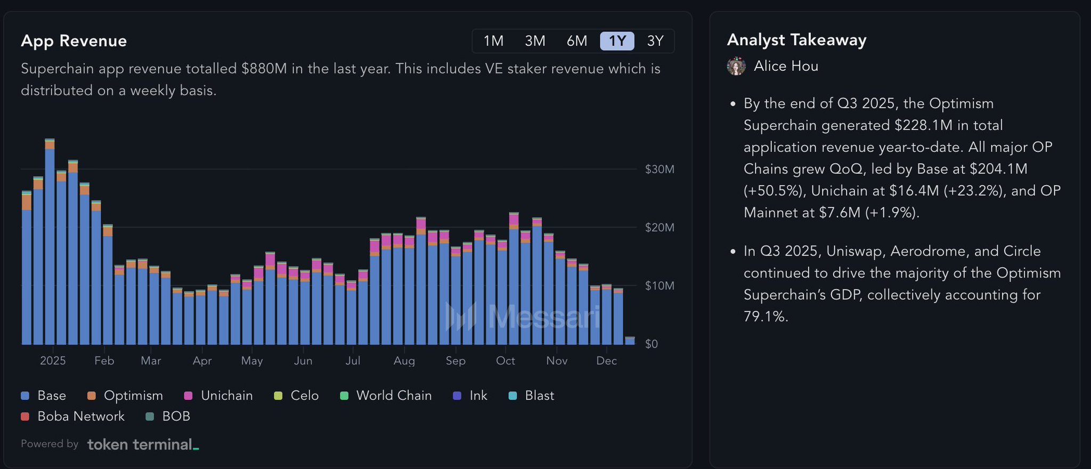Viewport: 1091px width, 469px height.
Task: Open the token terminal logo link
Action: coord(143,445)
